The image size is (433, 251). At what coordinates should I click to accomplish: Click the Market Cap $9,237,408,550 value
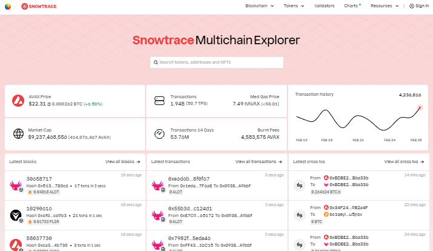click(x=47, y=137)
